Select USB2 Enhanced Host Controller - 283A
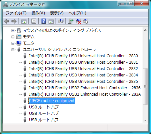151x134 pixels. coord(85,94)
